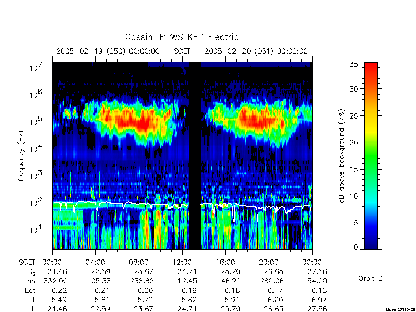Click the top 'SCET' label between dates

click(x=182, y=51)
